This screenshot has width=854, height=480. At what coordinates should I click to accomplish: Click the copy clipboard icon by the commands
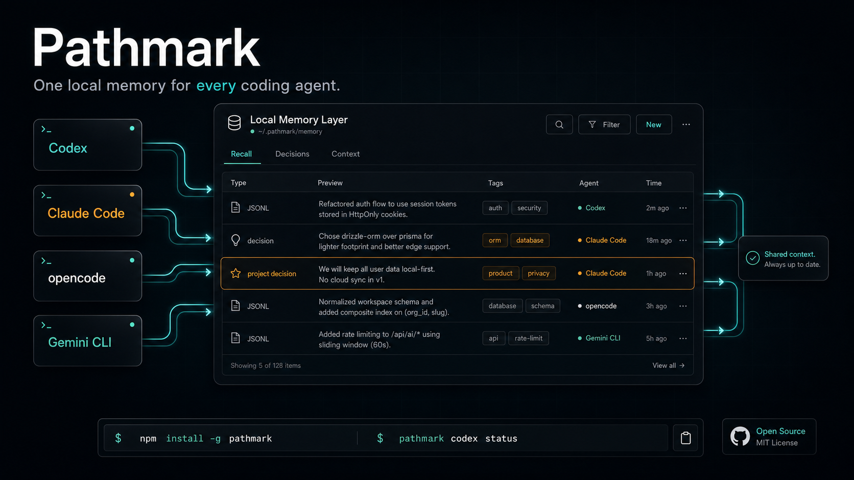685,438
